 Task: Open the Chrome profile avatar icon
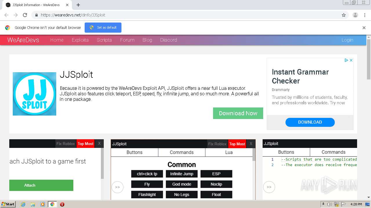click(355, 15)
